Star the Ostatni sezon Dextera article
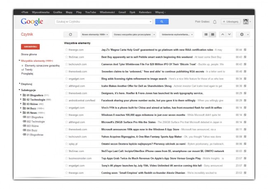This screenshot has width=268, height=189. point(66,144)
